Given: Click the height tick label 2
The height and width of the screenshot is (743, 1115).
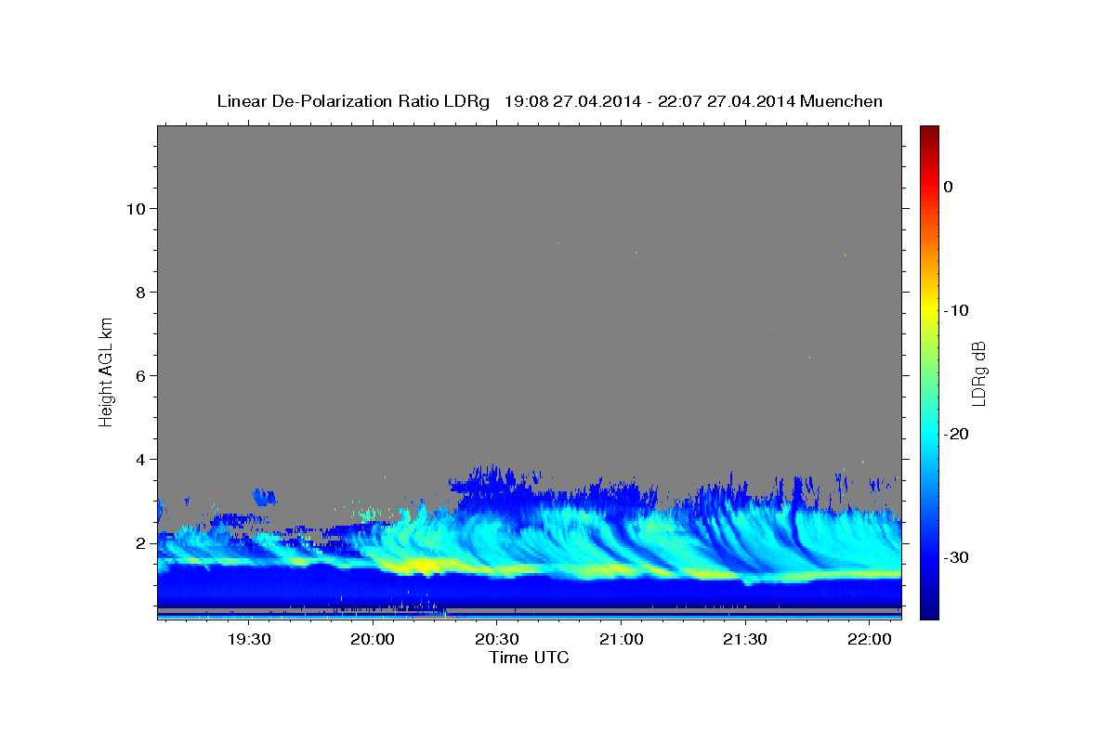Looking at the screenshot, I should coord(141,542).
